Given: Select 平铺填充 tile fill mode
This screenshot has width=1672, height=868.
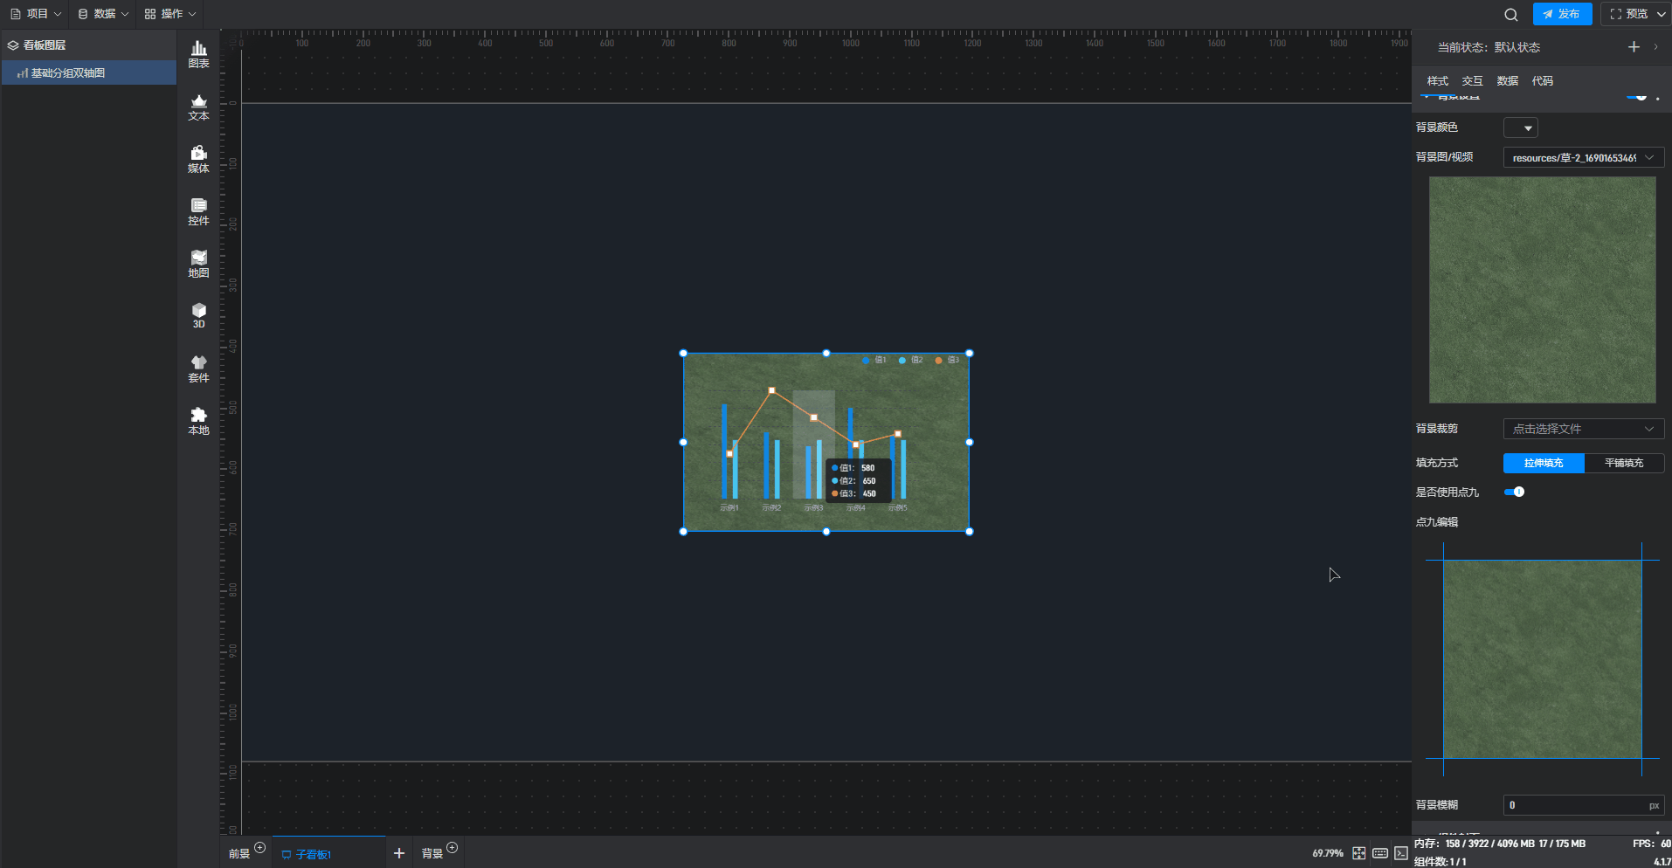Looking at the screenshot, I should click(1623, 463).
